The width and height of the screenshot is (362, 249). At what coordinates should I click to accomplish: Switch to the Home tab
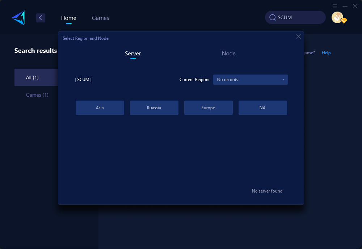pyautogui.click(x=68, y=18)
